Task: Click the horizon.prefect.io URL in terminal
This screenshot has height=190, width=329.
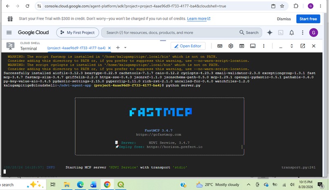Action: pyautogui.click(x=175, y=147)
